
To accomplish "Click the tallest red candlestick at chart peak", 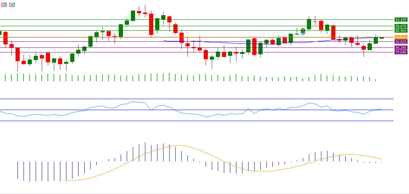I will pyautogui.click(x=151, y=24).
